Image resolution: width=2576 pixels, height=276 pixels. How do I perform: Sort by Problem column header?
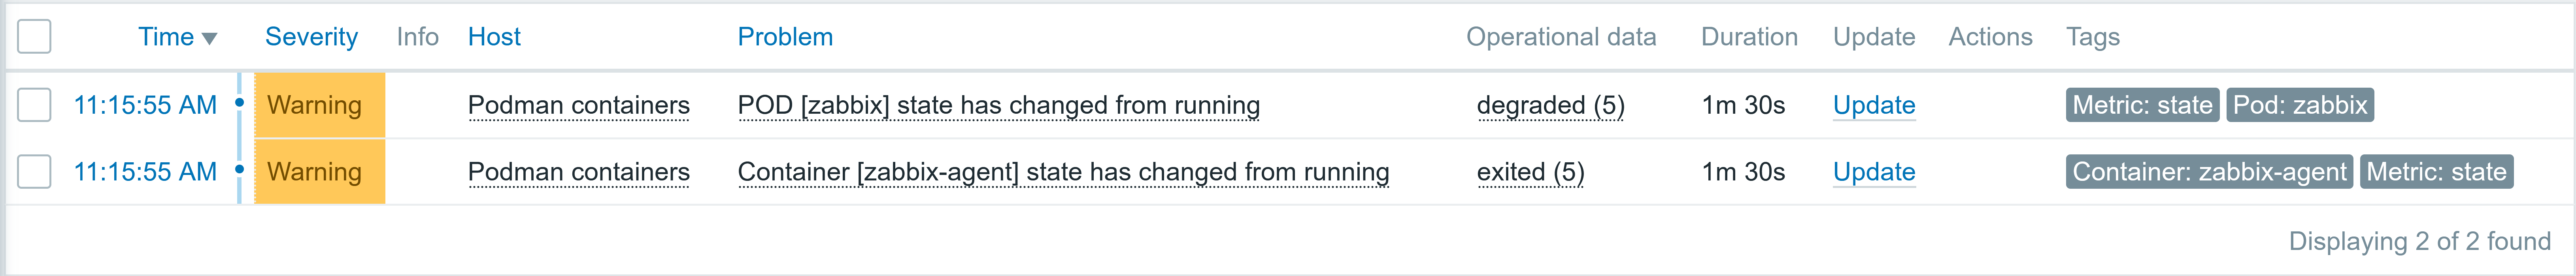tap(785, 37)
